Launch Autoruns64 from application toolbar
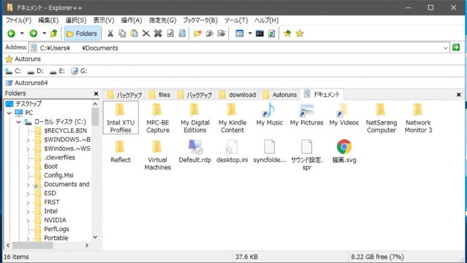This screenshot has height=263, width=467. coord(27,83)
